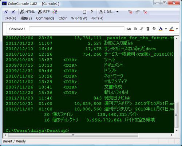Create a new console document

click(84, 12)
